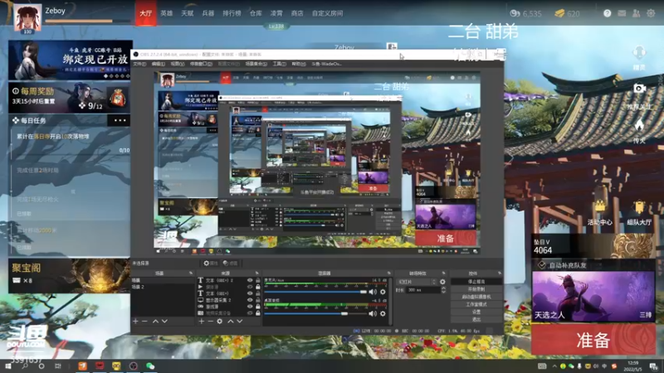The image size is (664, 373).
Task: Add a new scene with plus icon in OBS scenes panel
Action: point(135,322)
